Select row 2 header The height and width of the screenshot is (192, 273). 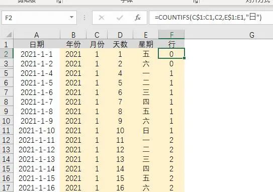pos(7,54)
